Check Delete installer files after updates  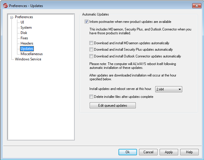[x=91, y=97]
